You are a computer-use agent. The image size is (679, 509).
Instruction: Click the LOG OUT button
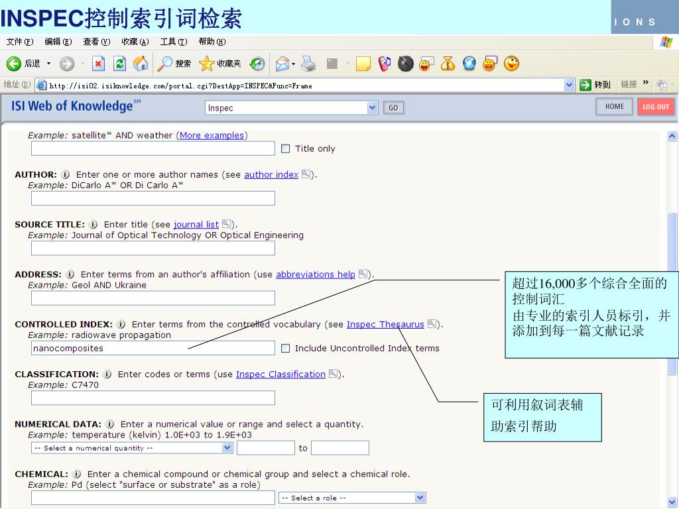(x=656, y=107)
